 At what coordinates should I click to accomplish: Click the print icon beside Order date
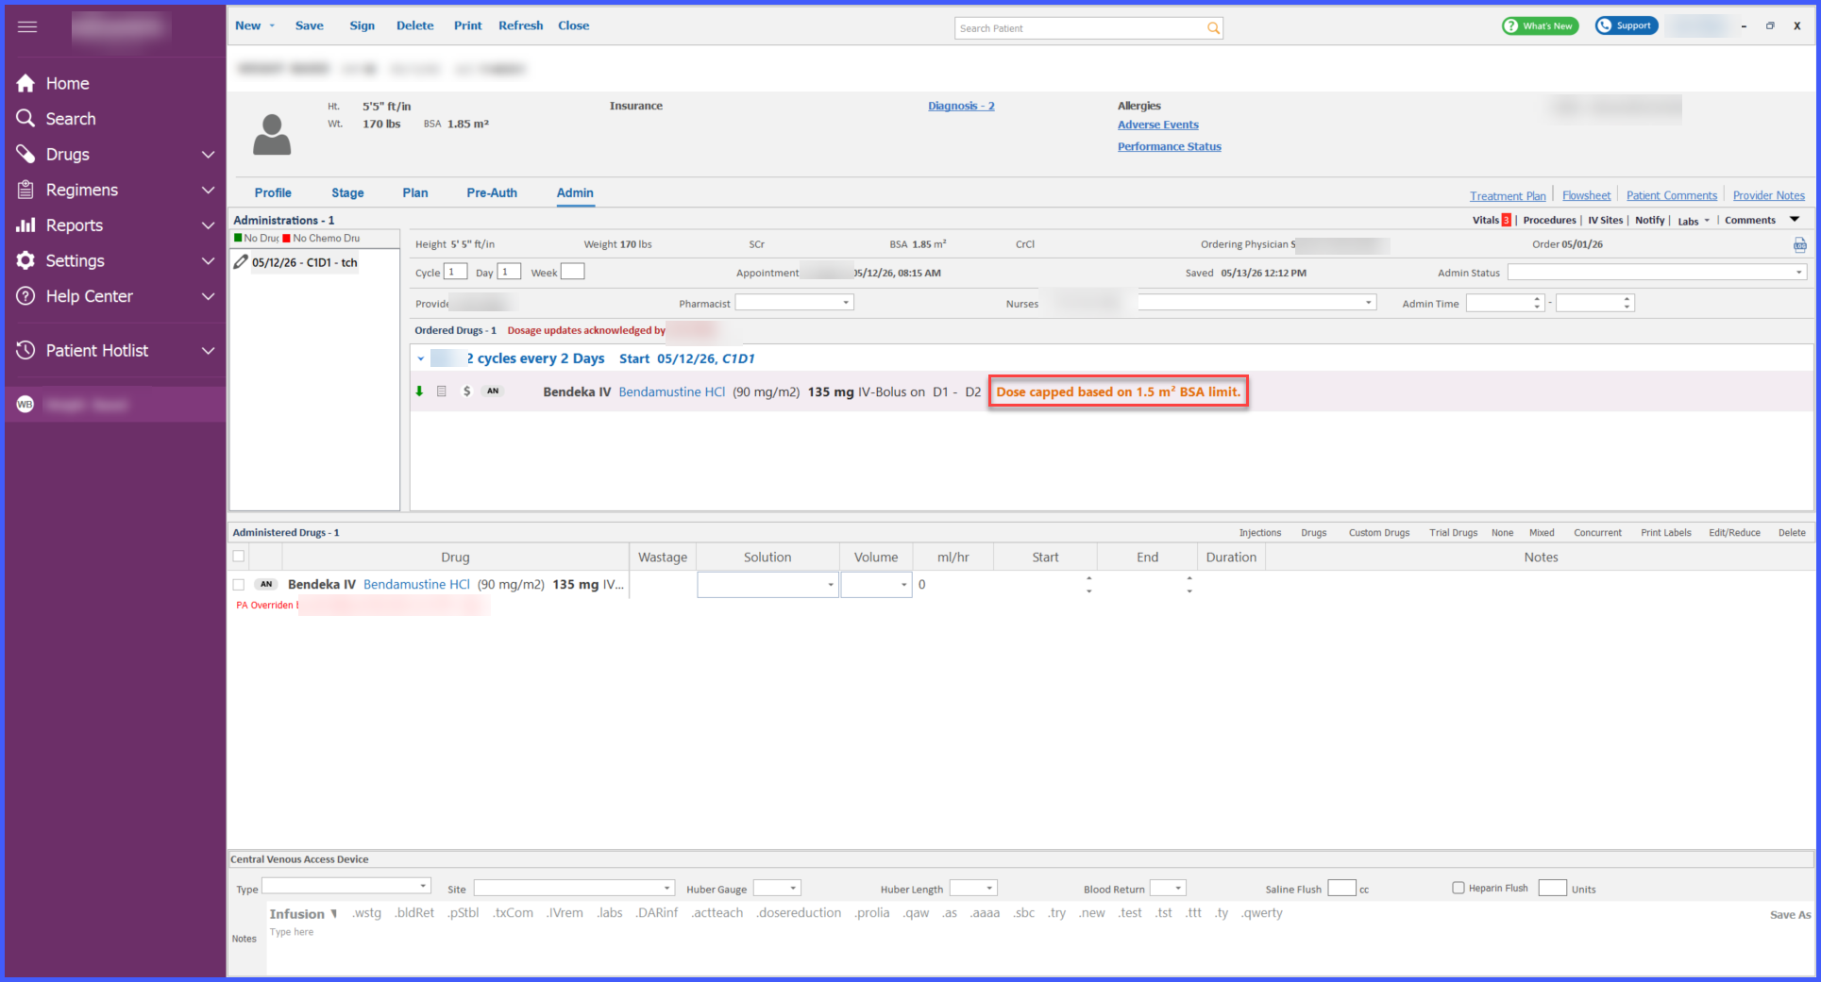tap(1800, 244)
